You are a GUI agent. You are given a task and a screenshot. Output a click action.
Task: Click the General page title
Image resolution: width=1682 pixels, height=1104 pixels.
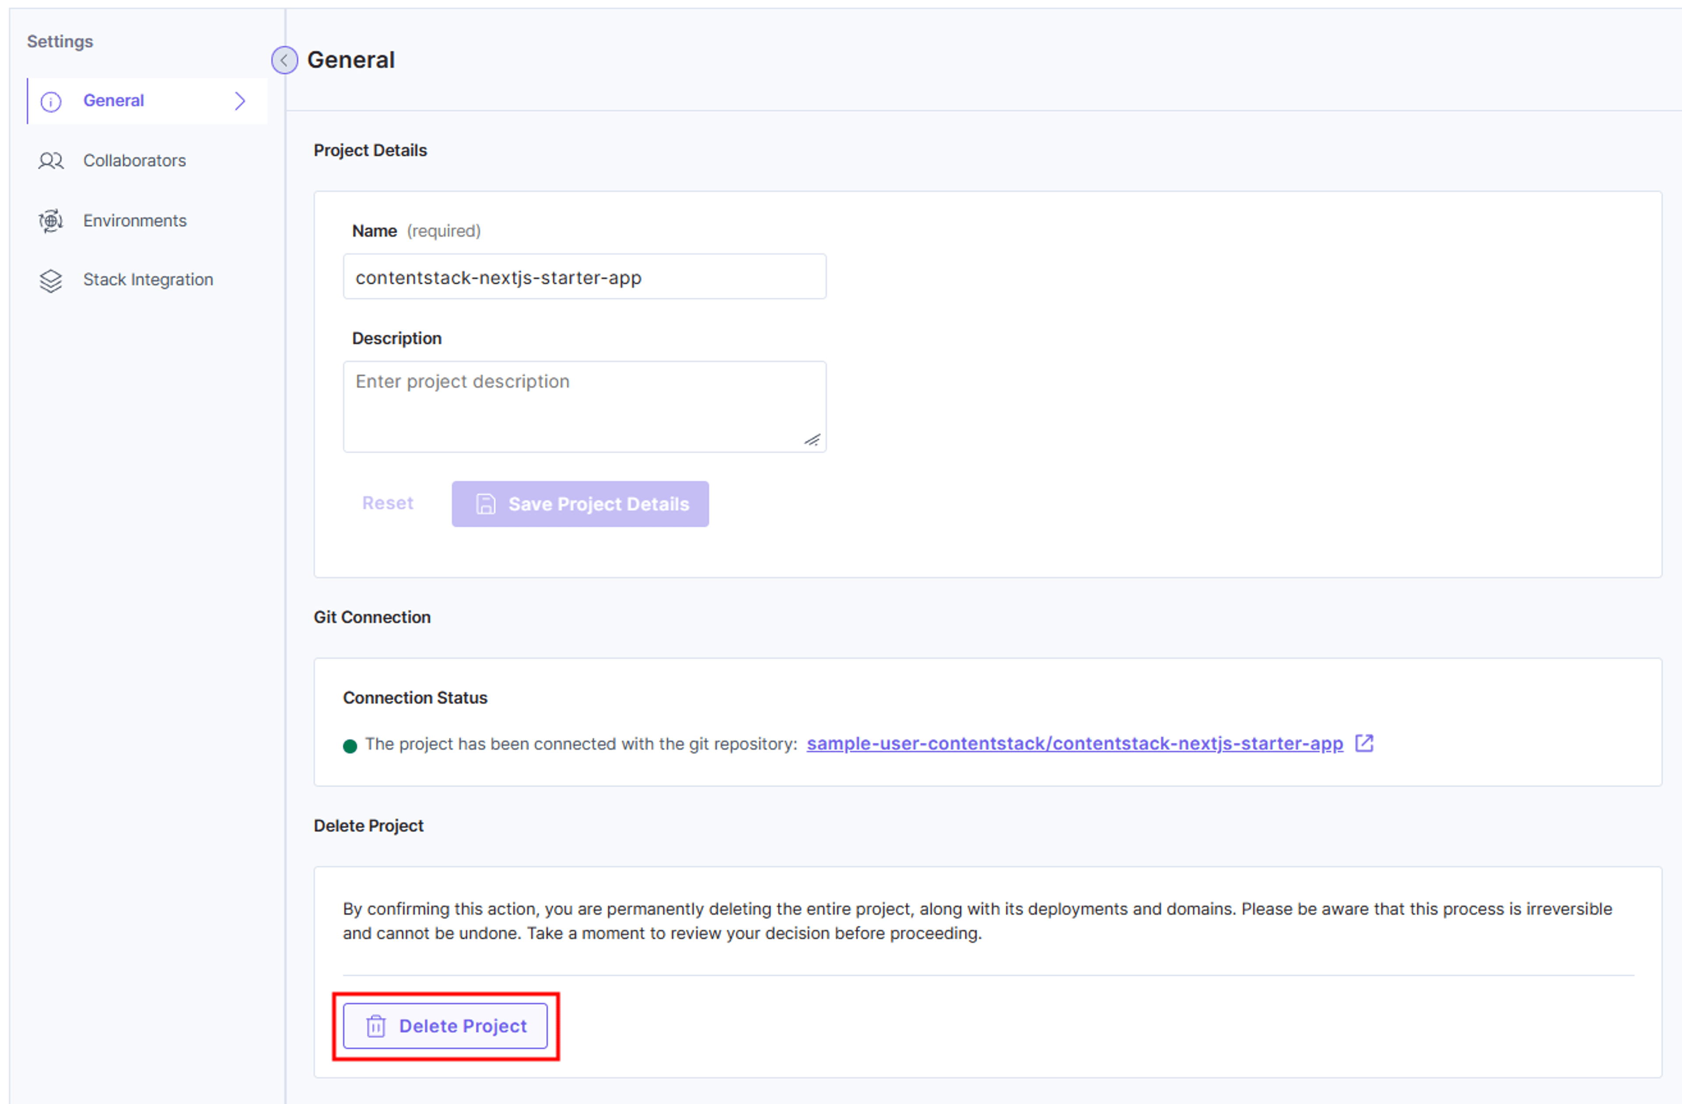[351, 60]
